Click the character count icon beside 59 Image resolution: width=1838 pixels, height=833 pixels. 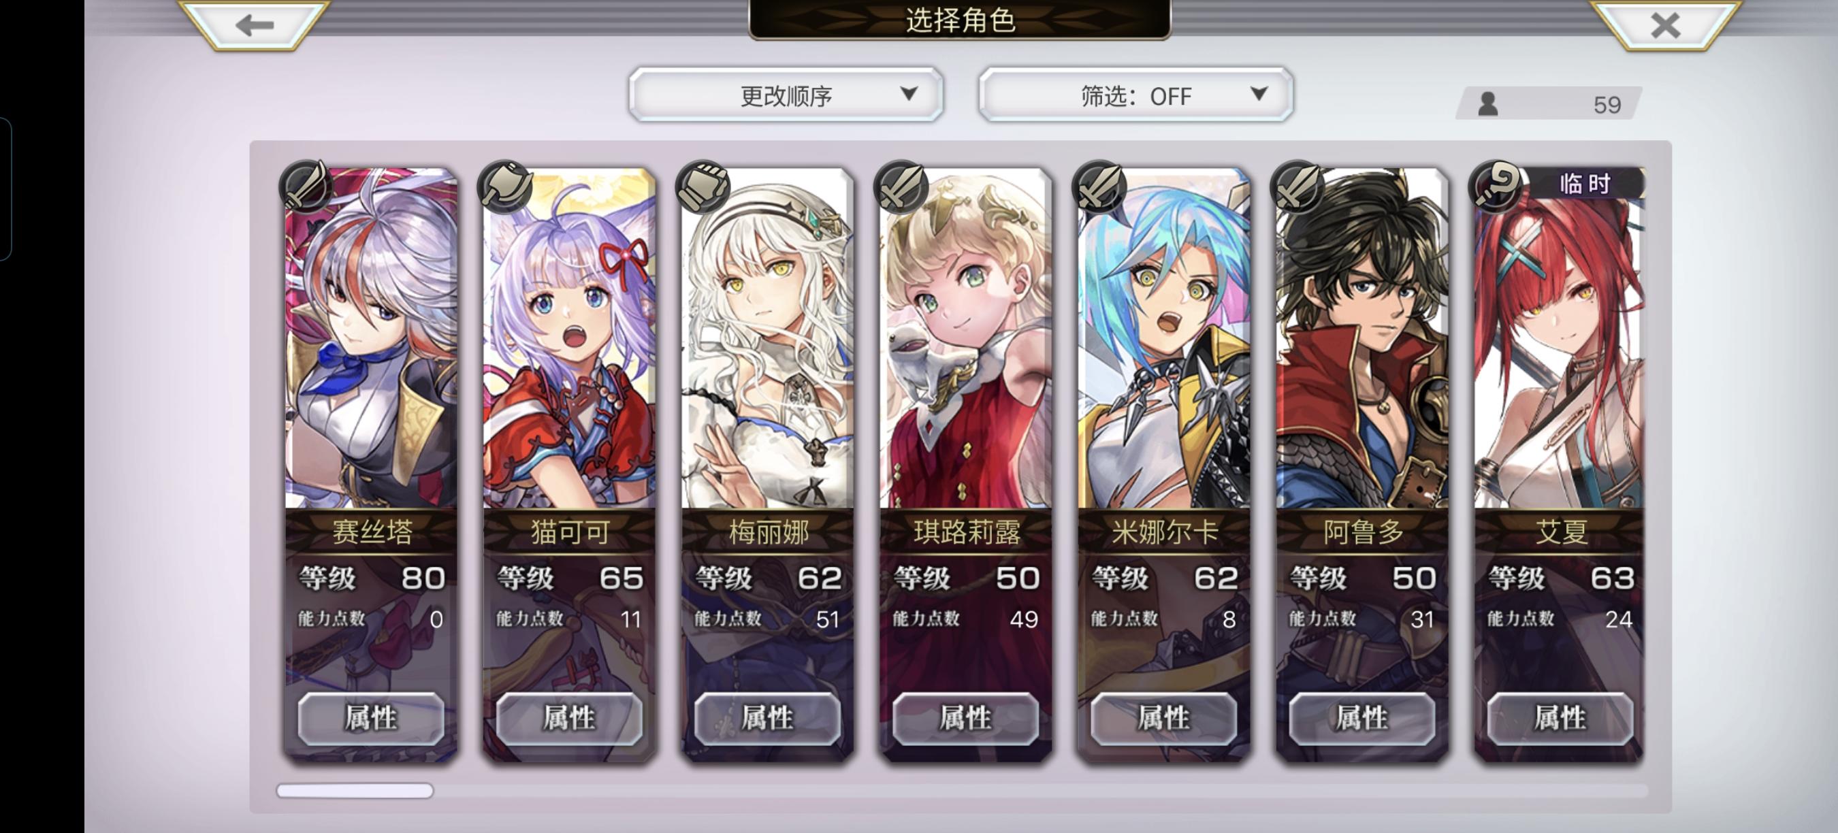(x=1487, y=104)
